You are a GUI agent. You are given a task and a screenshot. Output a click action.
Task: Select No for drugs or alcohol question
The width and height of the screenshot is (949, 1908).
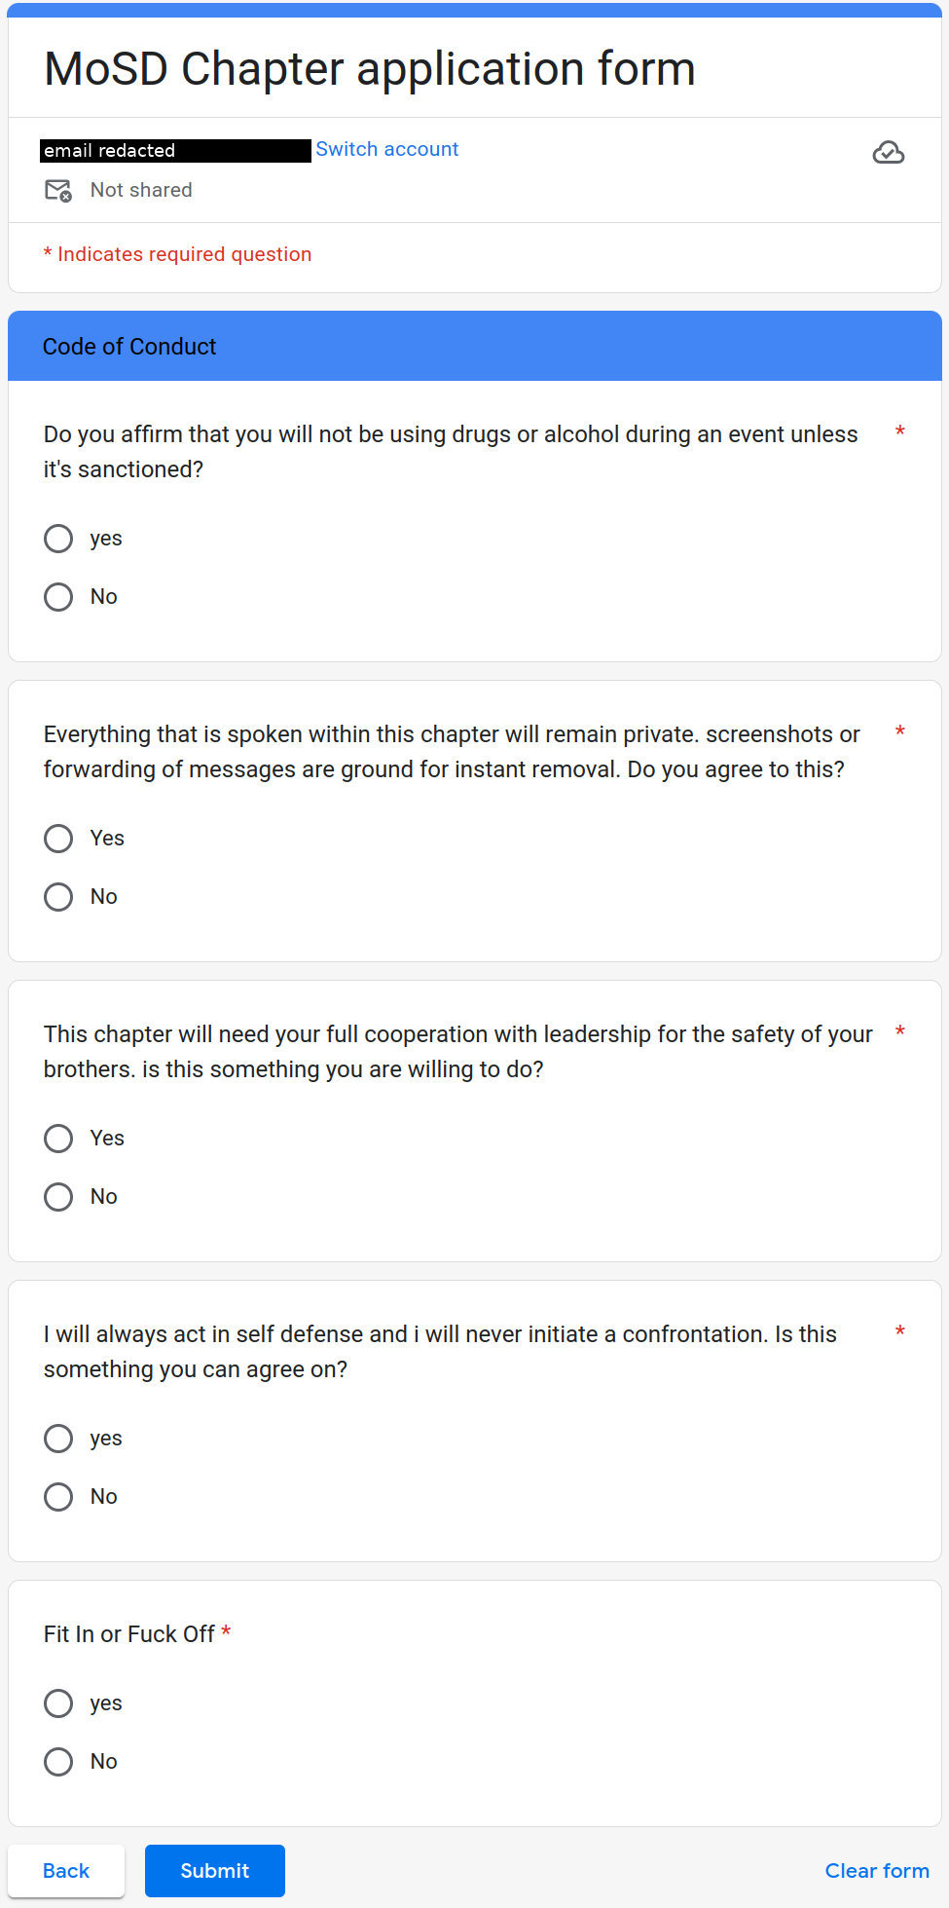point(58,597)
